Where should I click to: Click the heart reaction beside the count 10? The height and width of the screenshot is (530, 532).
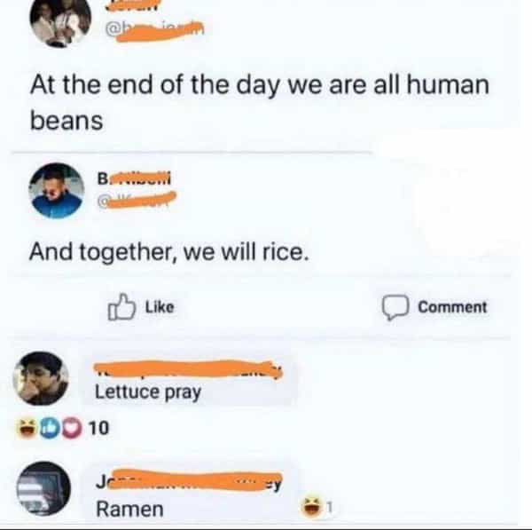73,428
